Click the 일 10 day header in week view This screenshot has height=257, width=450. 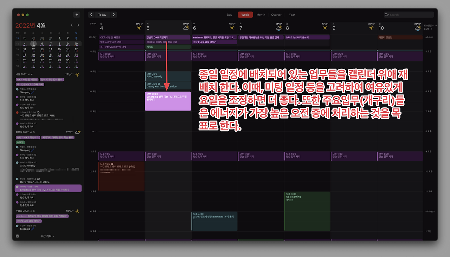(x=381, y=27)
